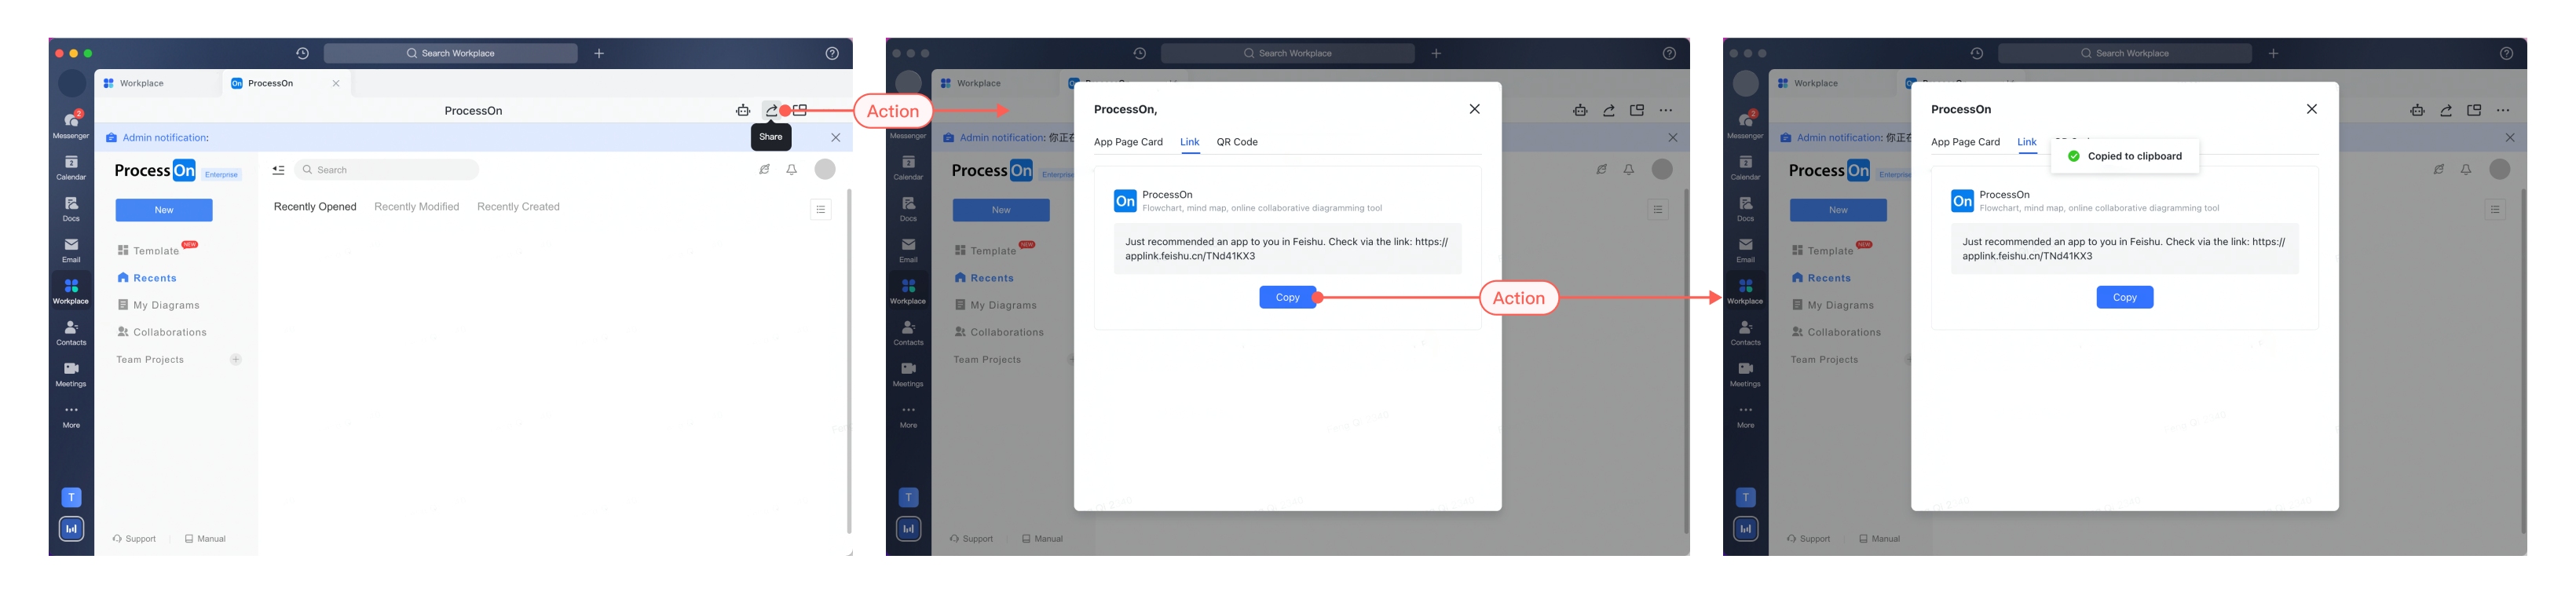Open Messenger in the left screenshot's sidebar
This screenshot has width=2576, height=603.
[x=71, y=124]
